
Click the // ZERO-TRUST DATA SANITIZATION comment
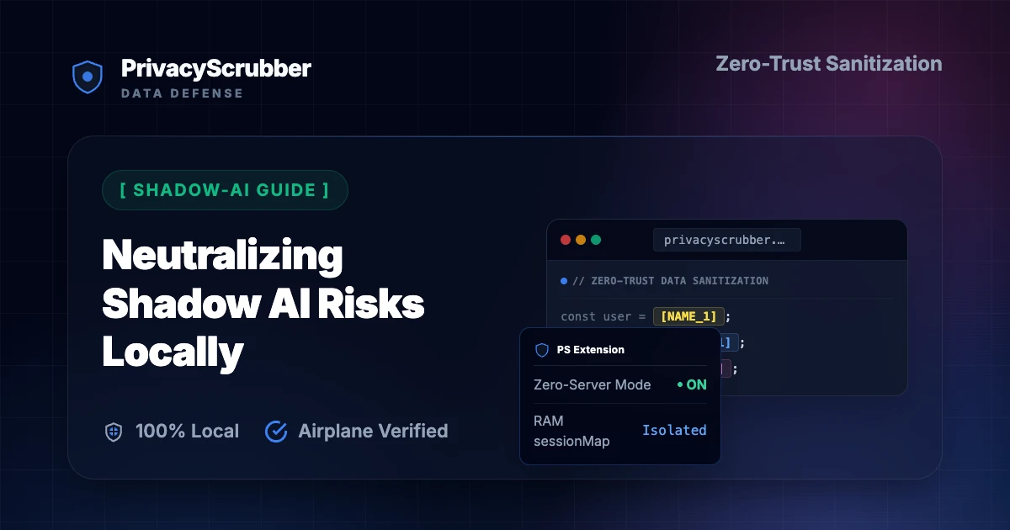point(670,281)
